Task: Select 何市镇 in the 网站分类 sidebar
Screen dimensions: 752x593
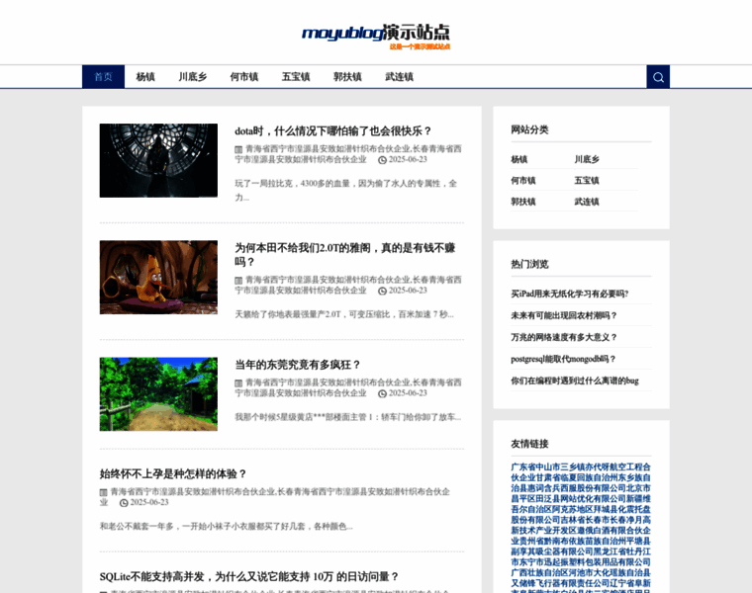Action: click(523, 181)
